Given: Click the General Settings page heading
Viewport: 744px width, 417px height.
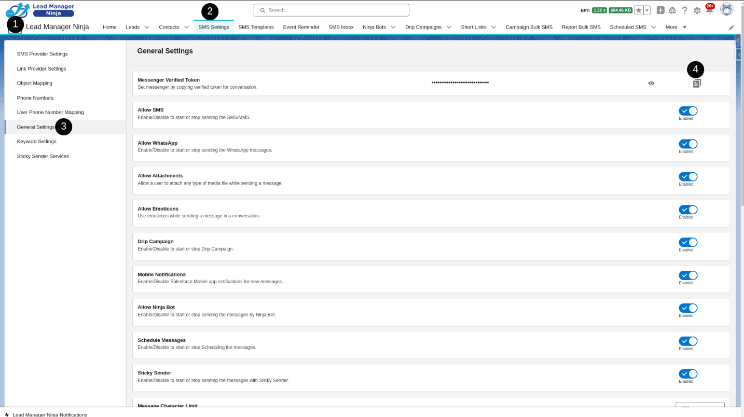Looking at the screenshot, I should 165,51.
